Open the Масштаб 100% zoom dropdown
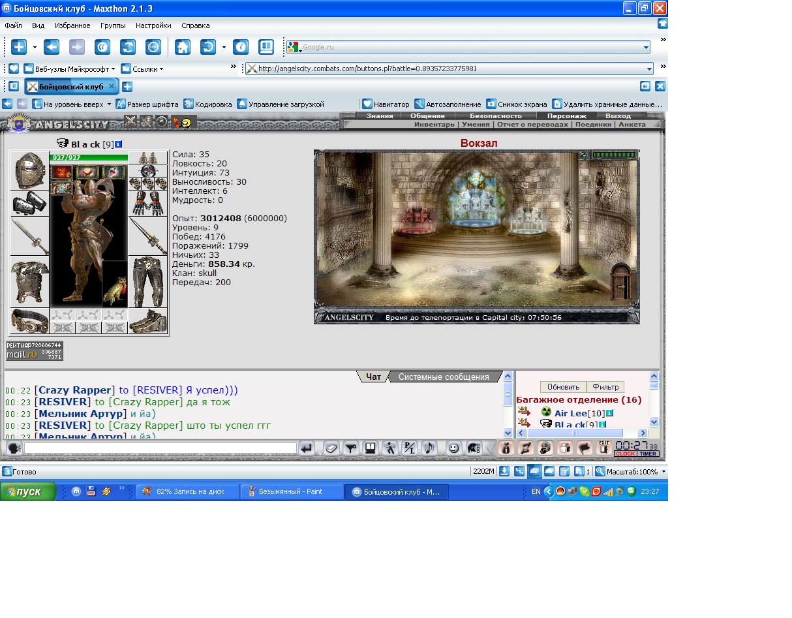 pyautogui.click(x=663, y=471)
